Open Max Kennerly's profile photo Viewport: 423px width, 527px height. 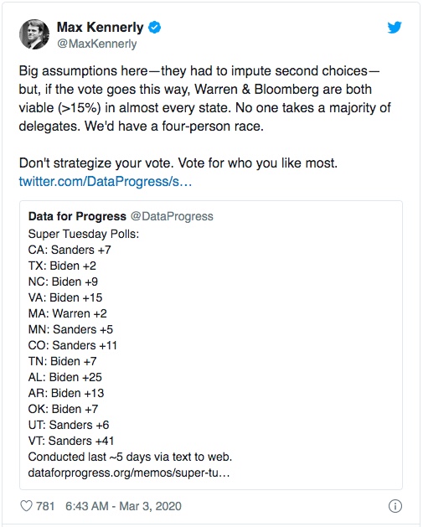pos(34,34)
